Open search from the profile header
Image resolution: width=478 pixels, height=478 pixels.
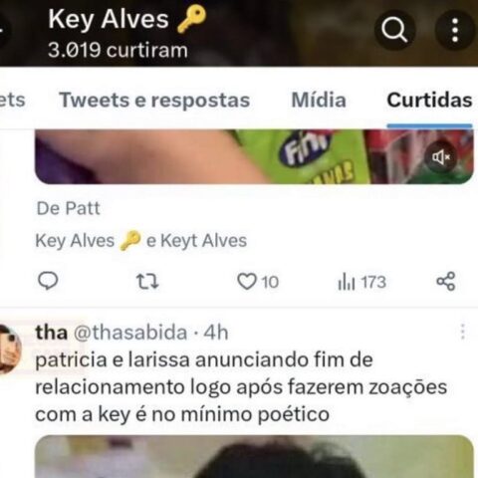394,30
